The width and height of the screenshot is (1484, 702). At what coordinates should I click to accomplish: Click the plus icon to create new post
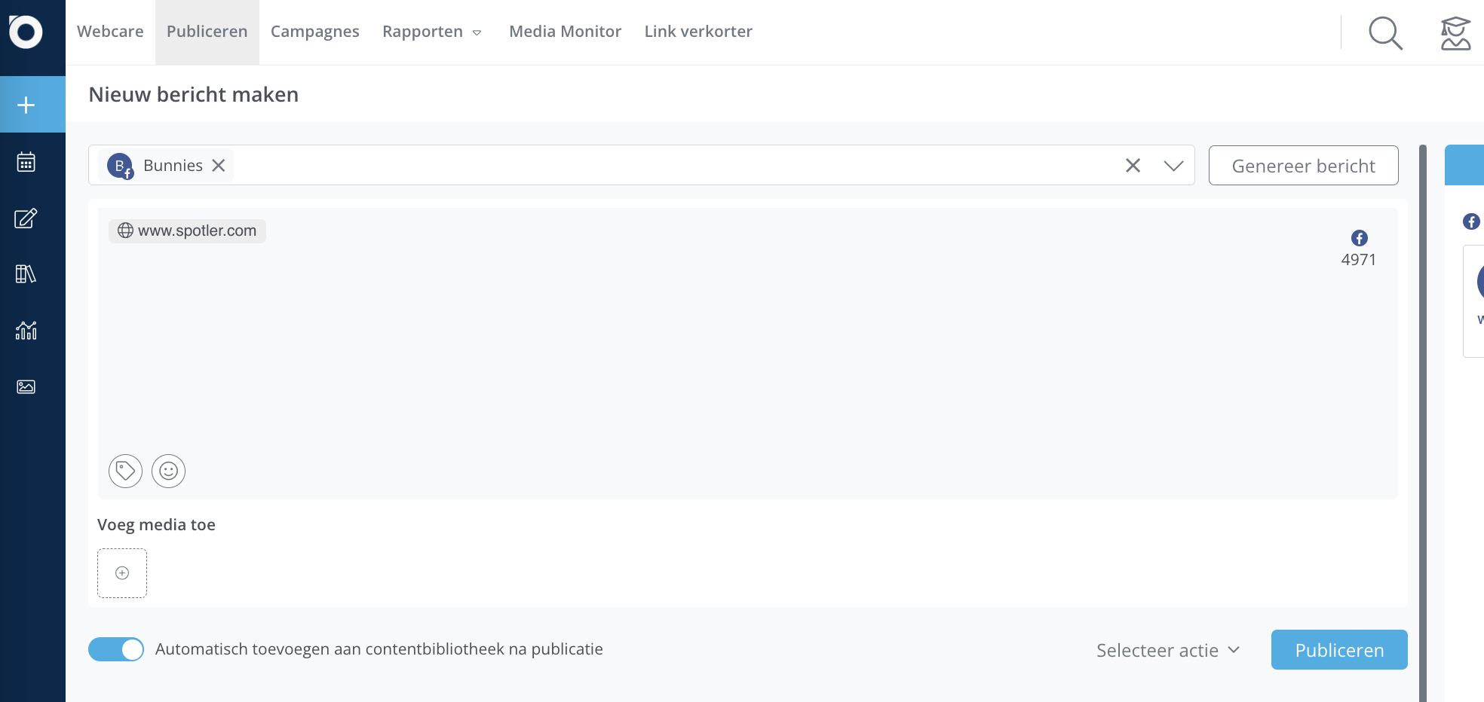pos(26,105)
